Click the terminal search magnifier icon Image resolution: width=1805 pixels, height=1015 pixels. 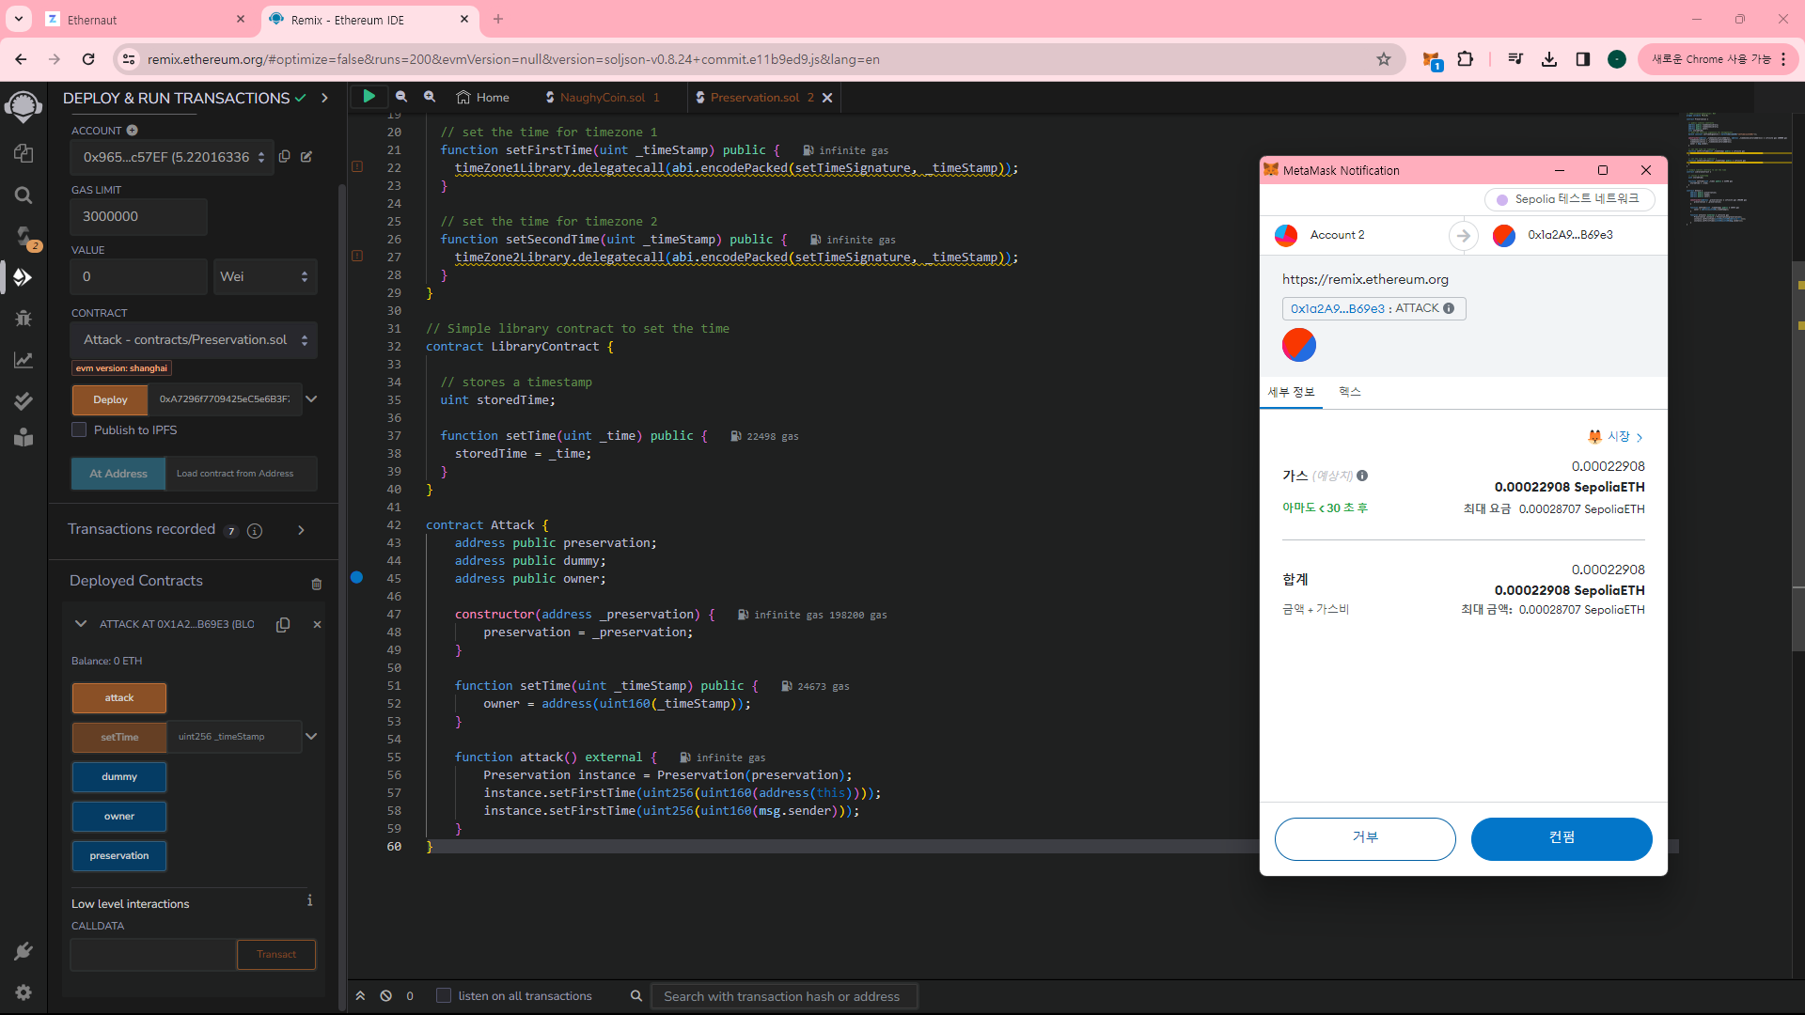click(636, 996)
